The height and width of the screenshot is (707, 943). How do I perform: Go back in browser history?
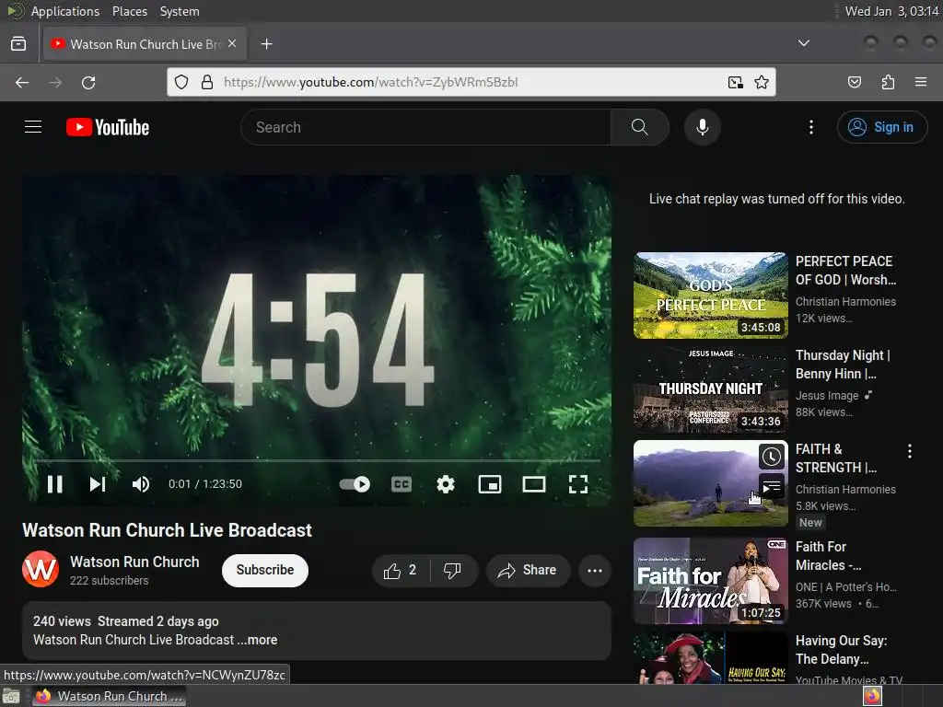22,82
